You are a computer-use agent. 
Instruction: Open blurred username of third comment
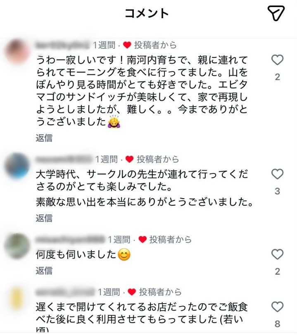coord(70,240)
